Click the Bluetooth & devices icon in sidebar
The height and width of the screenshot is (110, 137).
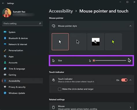5,38
